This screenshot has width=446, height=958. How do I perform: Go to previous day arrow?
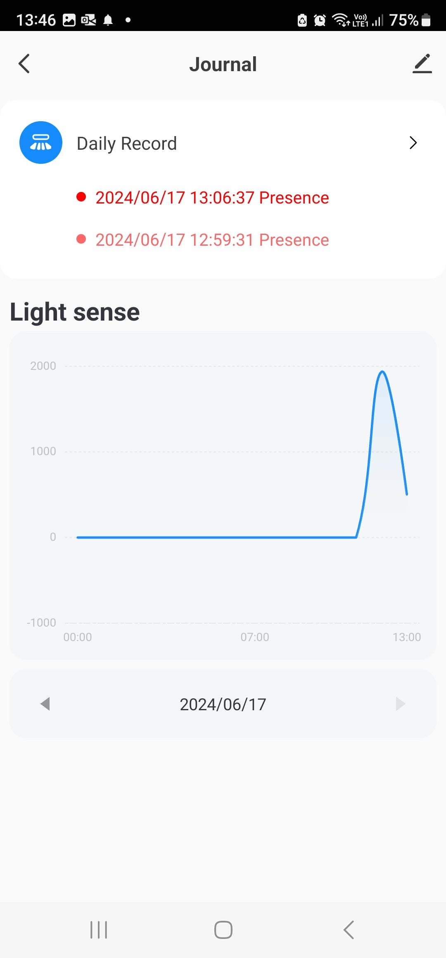pos(45,704)
